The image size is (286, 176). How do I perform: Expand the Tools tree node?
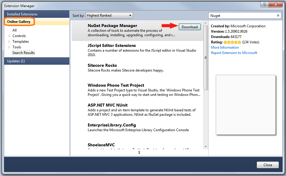coord(9,47)
